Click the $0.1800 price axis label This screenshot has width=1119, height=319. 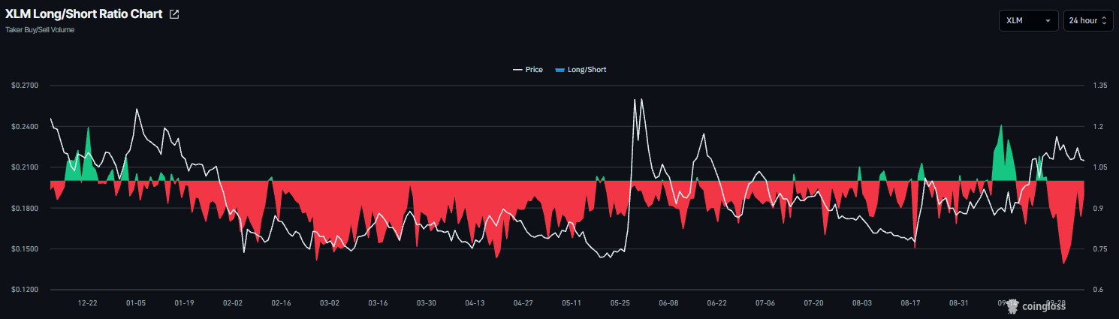click(x=24, y=208)
